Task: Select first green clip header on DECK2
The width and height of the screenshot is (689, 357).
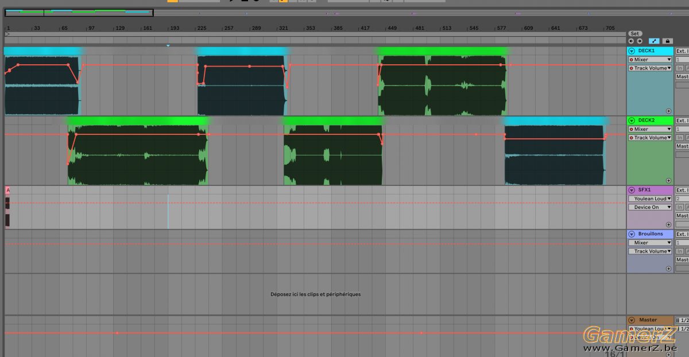Action: (x=138, y=121)
